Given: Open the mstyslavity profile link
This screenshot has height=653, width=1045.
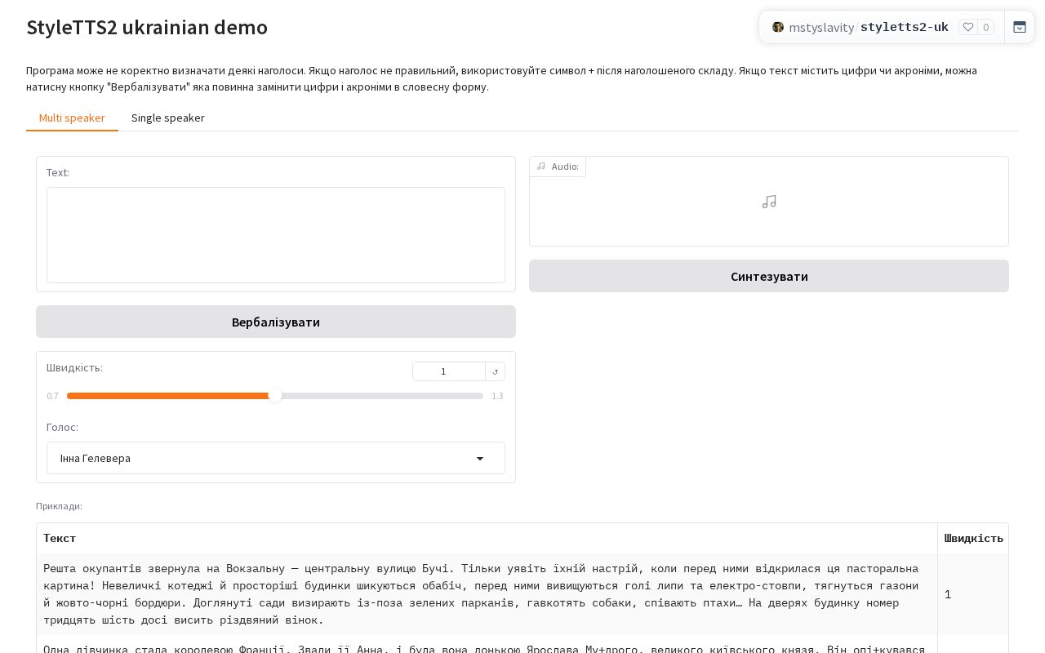Looking at the screenshot, I should [x=820, y=27].
